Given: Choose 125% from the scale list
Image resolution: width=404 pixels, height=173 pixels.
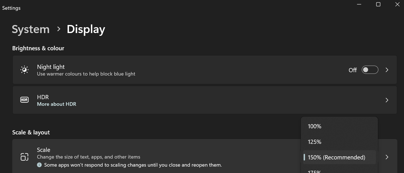Looking at the screenshot, I should tap(339, 142).
